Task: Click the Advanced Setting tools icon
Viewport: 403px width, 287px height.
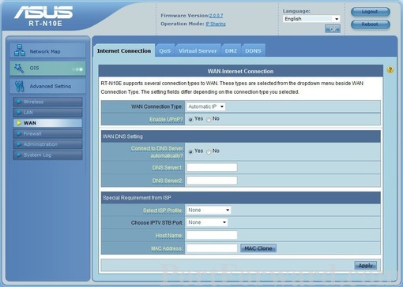Action: click(x=20, y=86)
